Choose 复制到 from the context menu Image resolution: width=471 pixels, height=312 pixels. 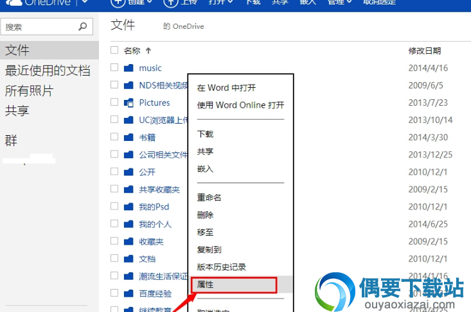coord(209,249)
